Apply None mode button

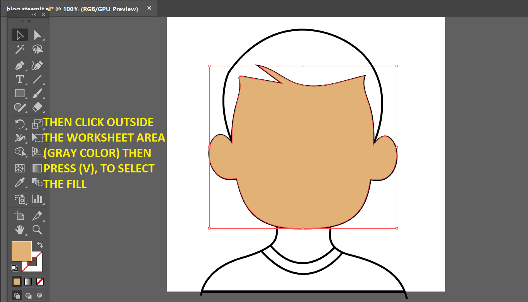click(40, 282)
